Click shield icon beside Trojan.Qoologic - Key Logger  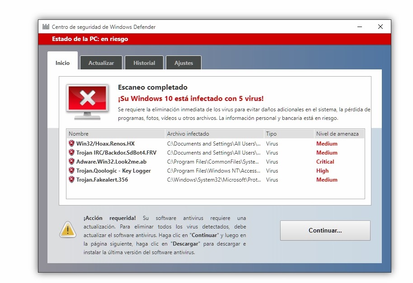pos(71,170)
